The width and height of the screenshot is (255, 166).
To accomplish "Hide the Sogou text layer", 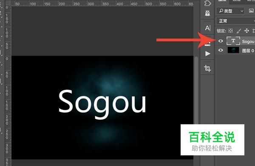I will point(221,41).
